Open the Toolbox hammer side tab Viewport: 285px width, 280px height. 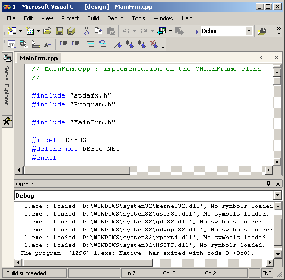[x=7, y=122]
